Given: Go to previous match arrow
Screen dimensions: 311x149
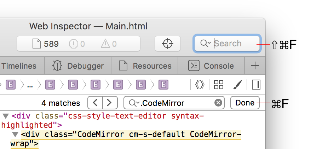Looking at the screenshot, I should (x=95, y=103).
